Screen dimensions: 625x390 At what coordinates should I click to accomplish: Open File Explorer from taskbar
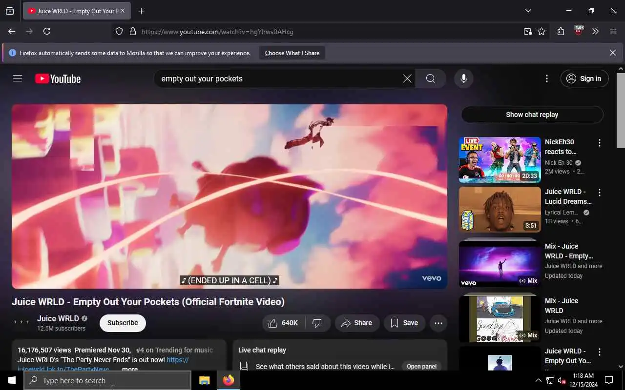pos(205,380)
